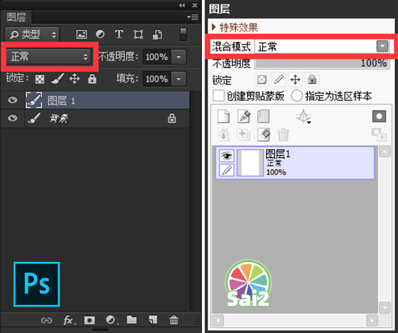
Task: Open the Layers panel menu in Photoshop
Action: [x=193, y=17]
